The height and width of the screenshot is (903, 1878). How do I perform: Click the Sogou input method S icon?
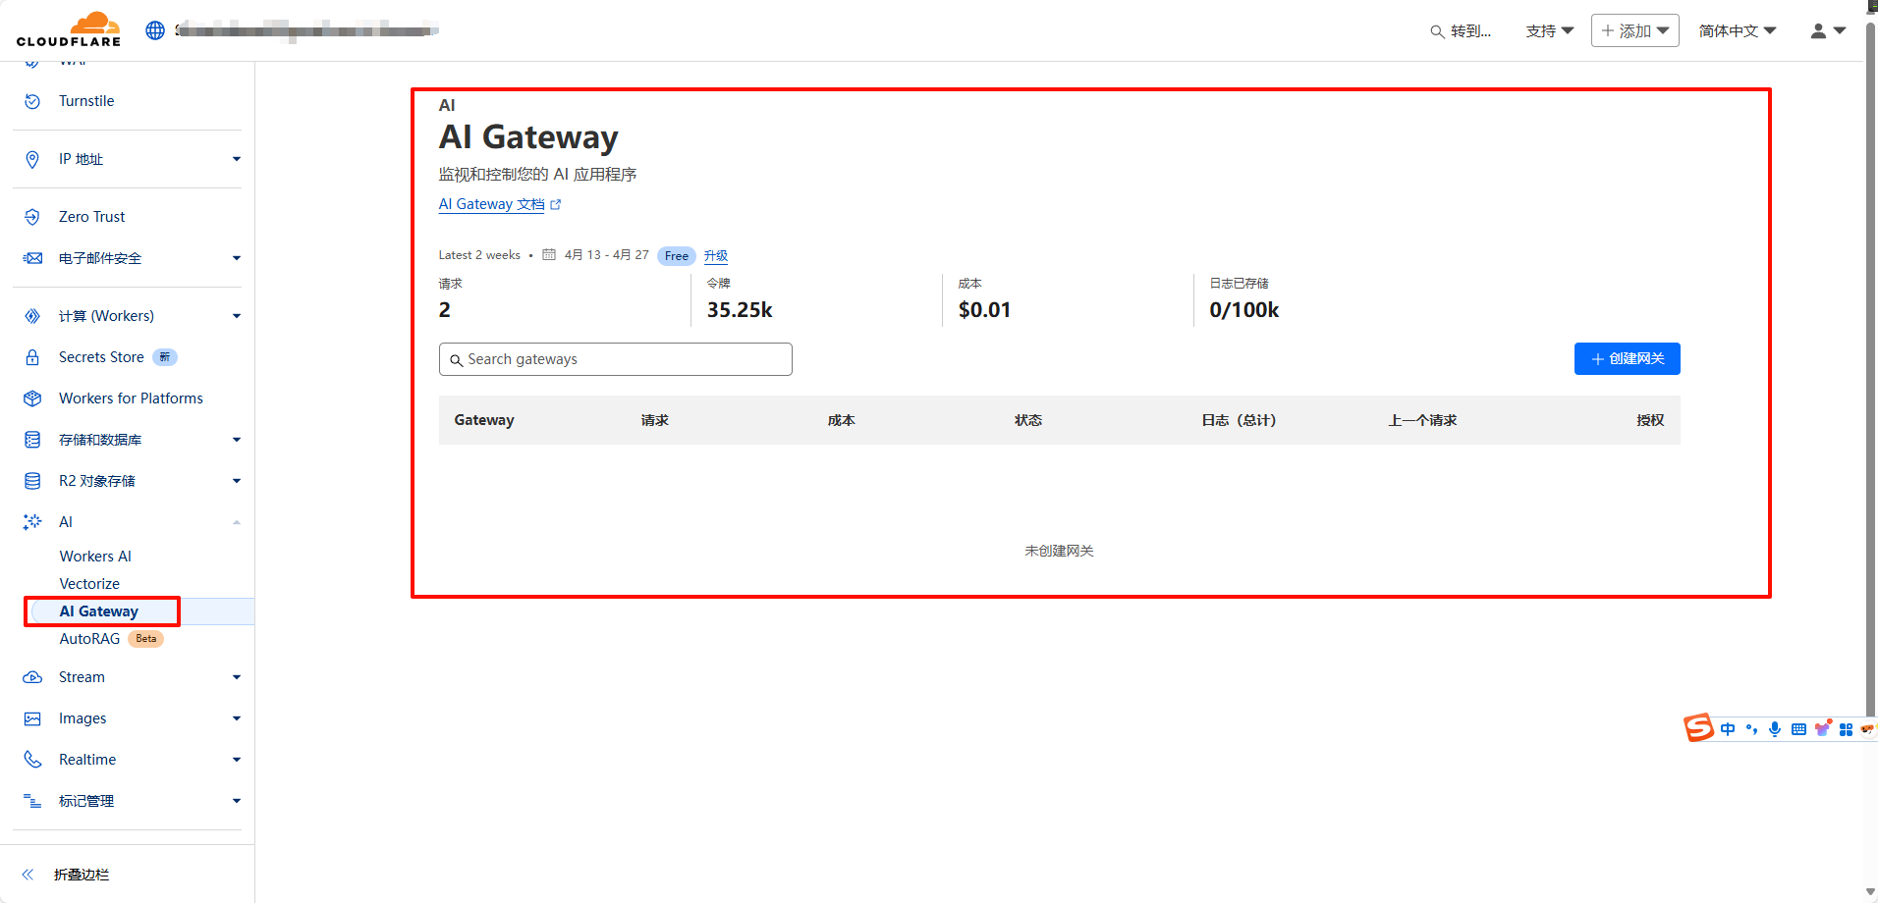1698,727
